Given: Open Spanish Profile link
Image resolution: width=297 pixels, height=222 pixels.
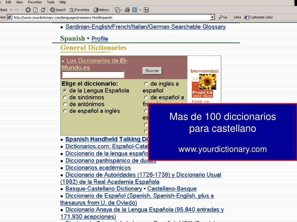Looking at the screenshot, I should click(x=100, y=39).
